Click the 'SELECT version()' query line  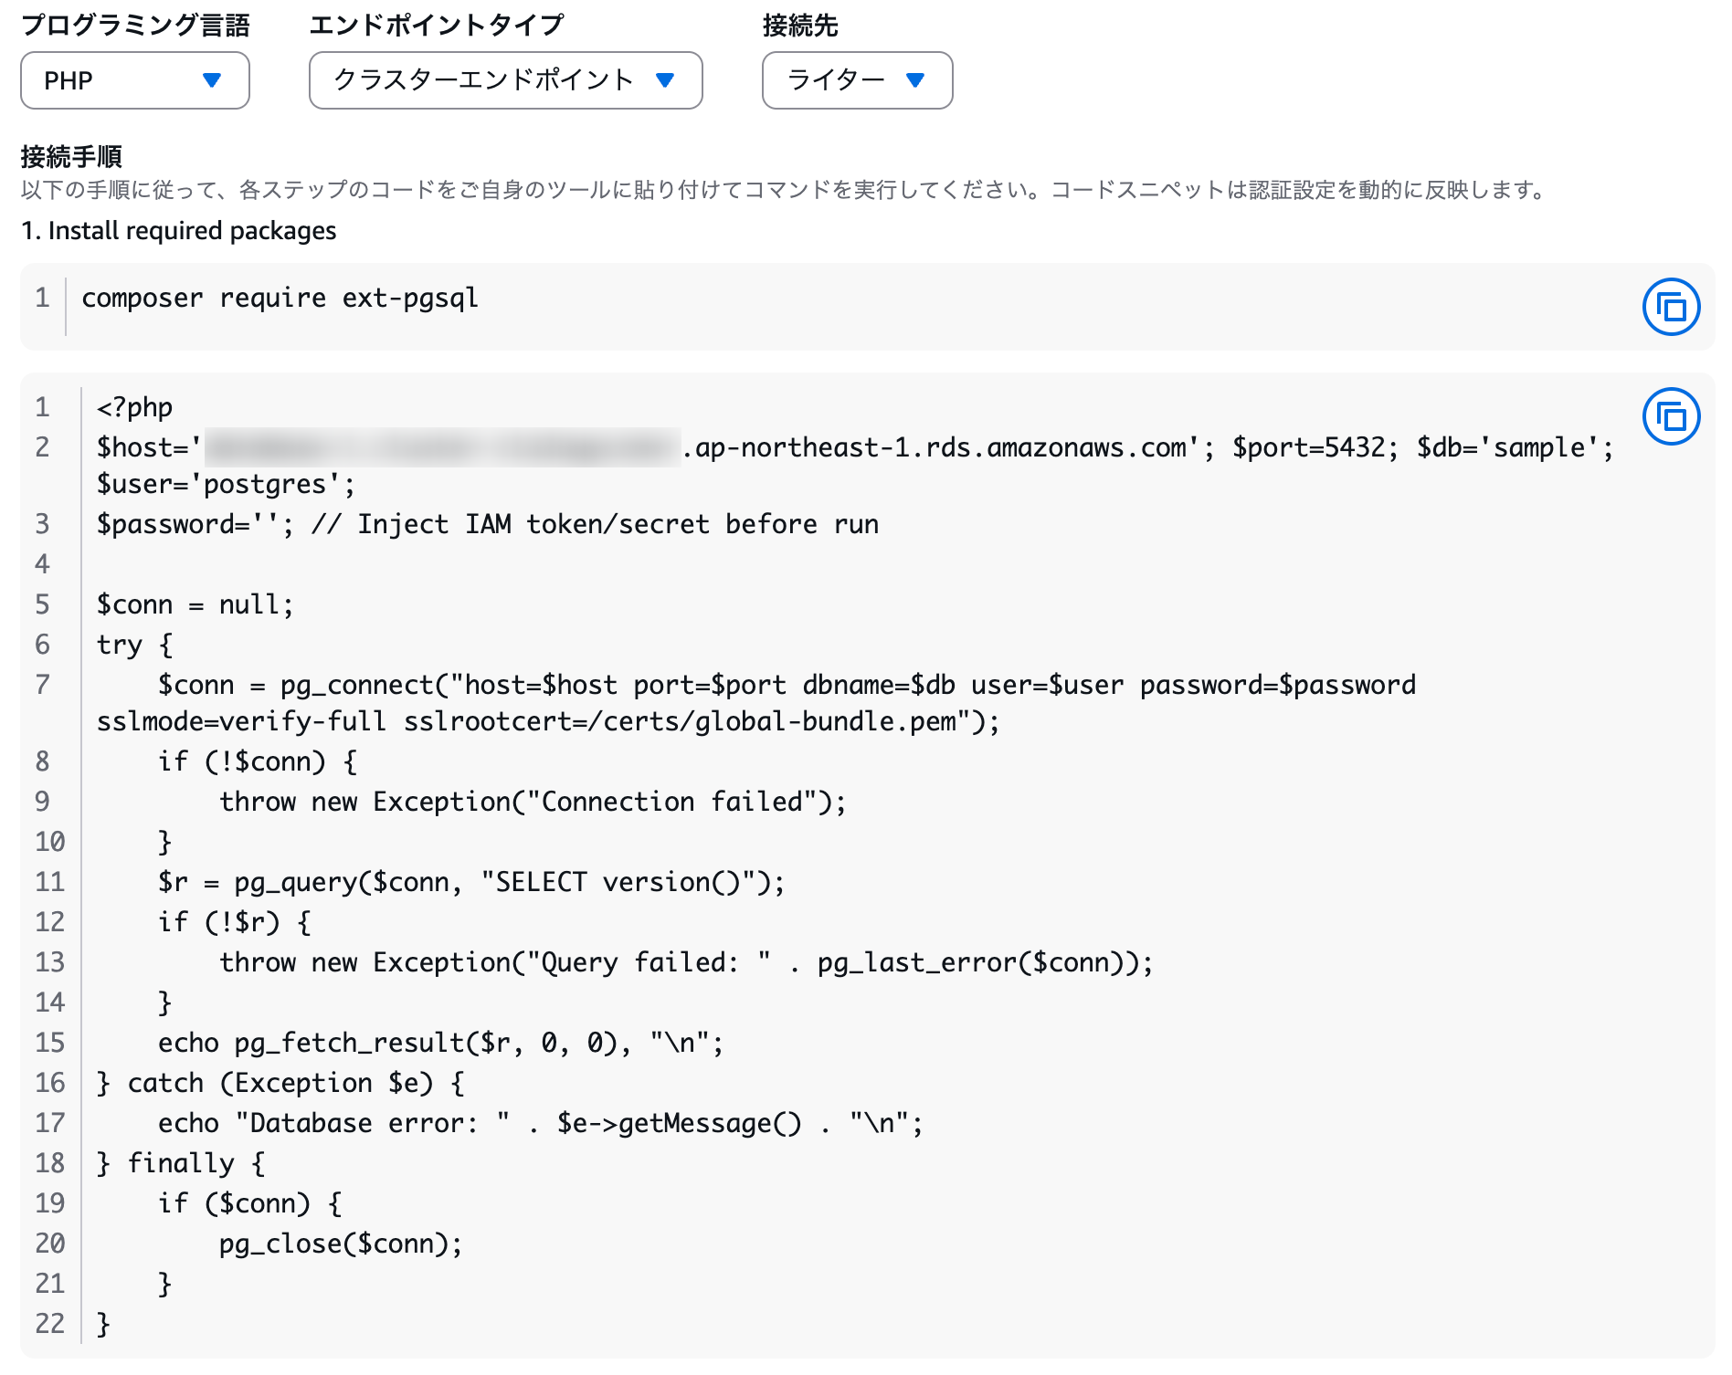click(x=470, y=882)
